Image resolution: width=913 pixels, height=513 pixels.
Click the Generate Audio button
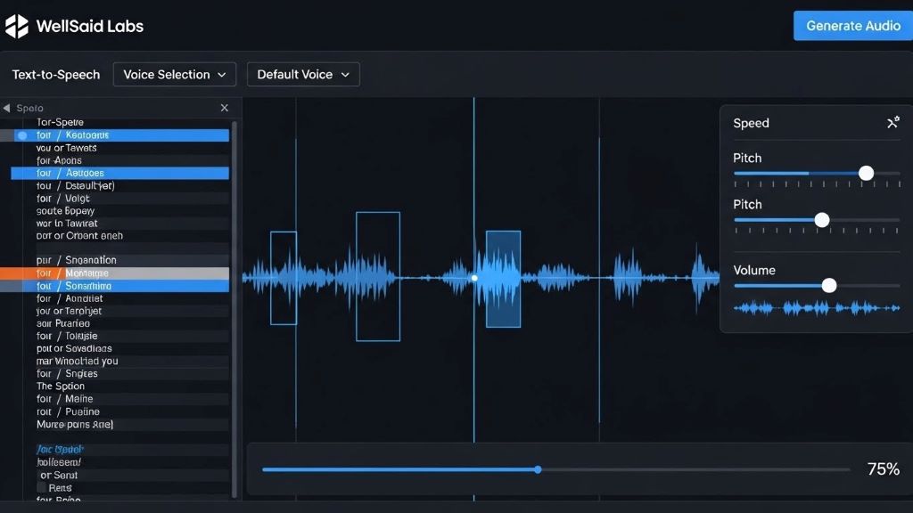pyautogui.click(x=852, y=26)
